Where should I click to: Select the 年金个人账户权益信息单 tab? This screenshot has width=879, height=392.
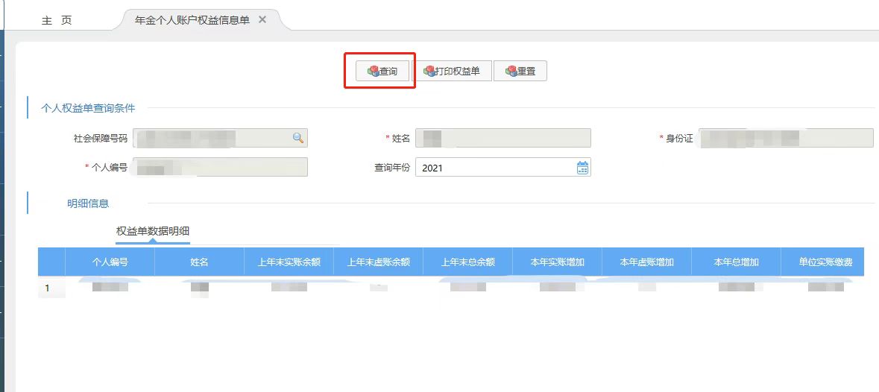[x=192, y=20]
